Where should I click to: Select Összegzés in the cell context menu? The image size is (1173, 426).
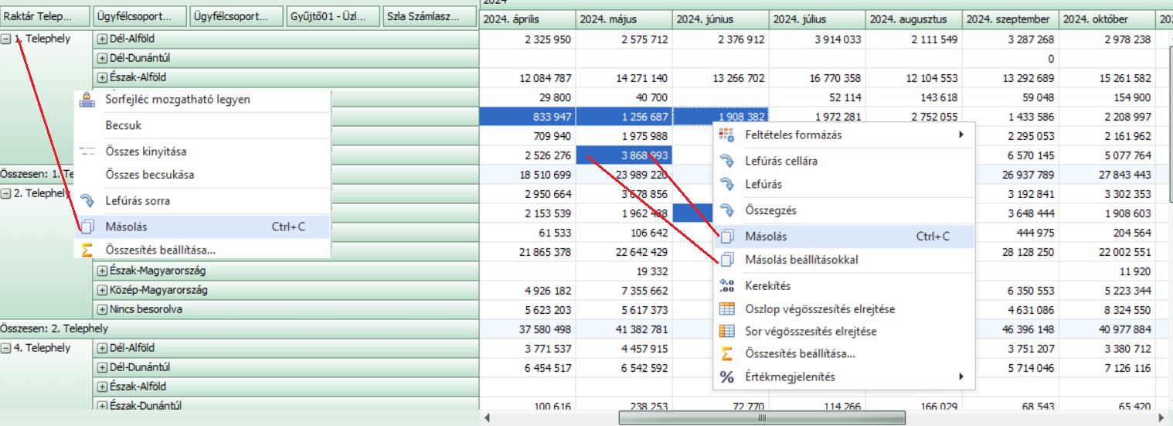click(770, 210)
